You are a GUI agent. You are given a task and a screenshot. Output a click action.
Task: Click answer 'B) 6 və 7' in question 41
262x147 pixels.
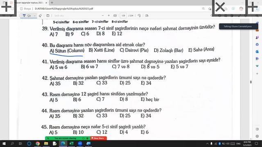tap(90, 67)
